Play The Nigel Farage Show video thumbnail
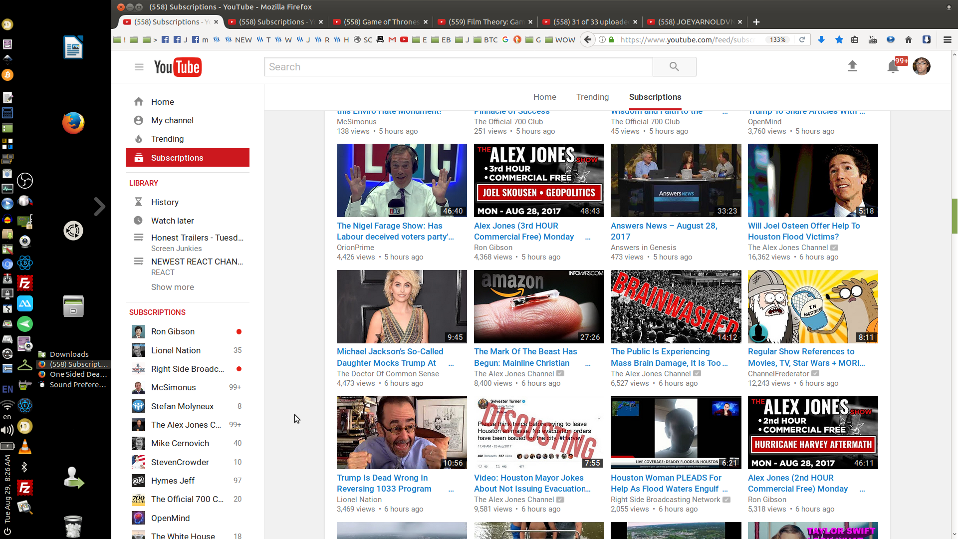This screenshot has height=539, width=958. click(402, 180)
